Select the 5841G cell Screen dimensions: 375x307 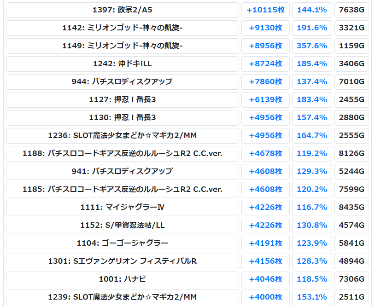coord(352,243)
